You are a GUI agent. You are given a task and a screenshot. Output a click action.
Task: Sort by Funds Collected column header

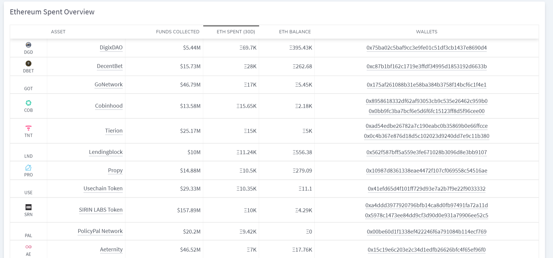tap(178, 32)
